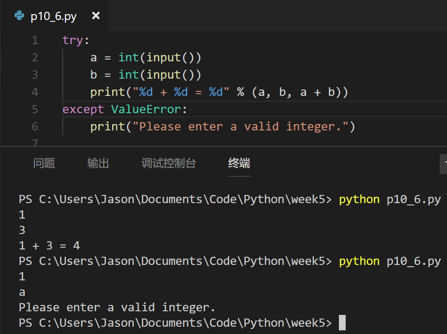
Task: Open the 调试控制台 debug console tab
Action: coord(169,163)
